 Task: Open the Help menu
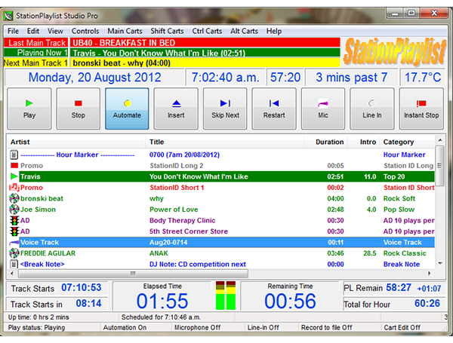click(274, 31)
